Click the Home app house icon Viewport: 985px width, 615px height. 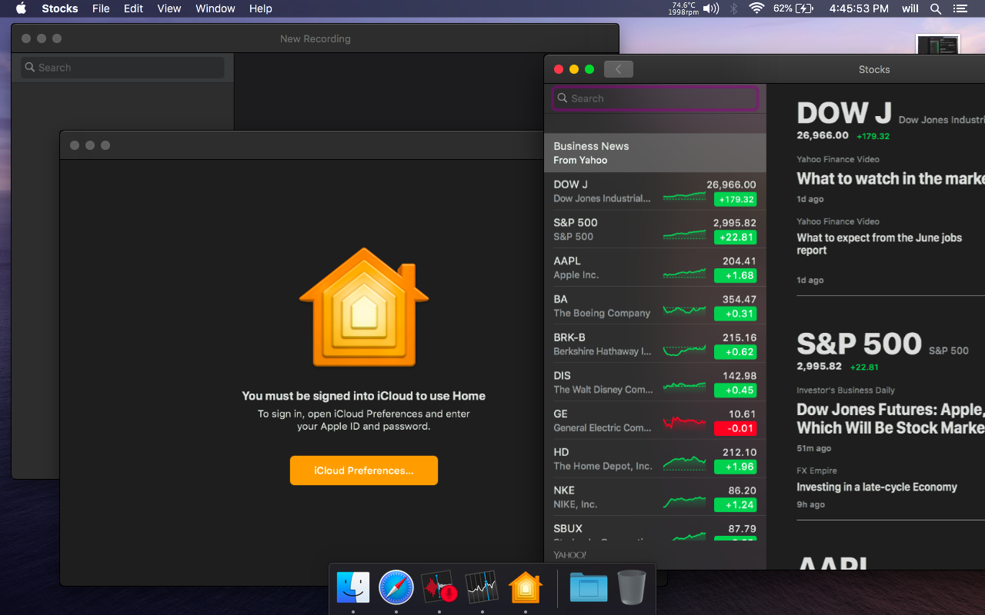364,307
